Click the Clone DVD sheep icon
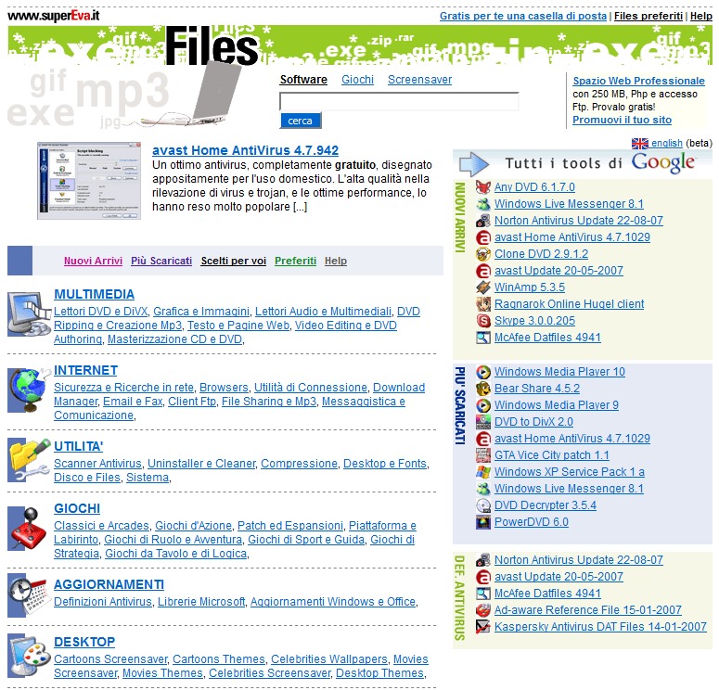 tap(482, 254)
